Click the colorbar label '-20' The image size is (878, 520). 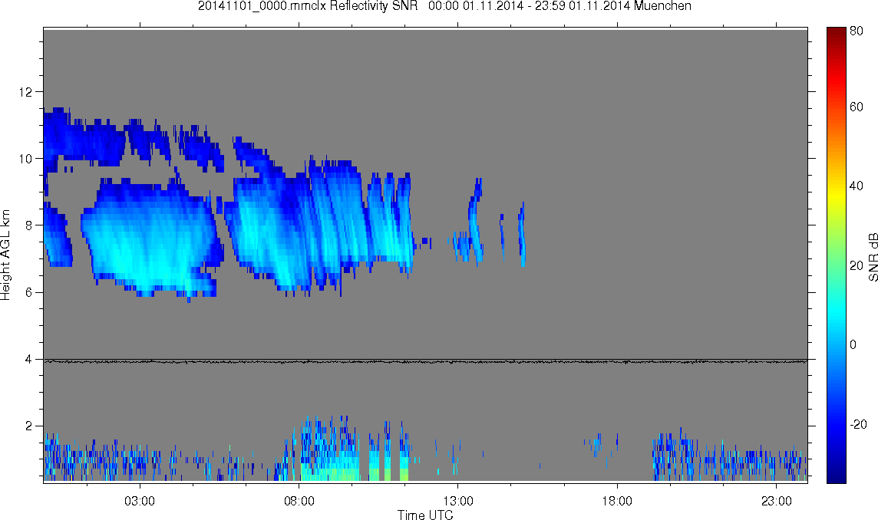coord(858,424)
